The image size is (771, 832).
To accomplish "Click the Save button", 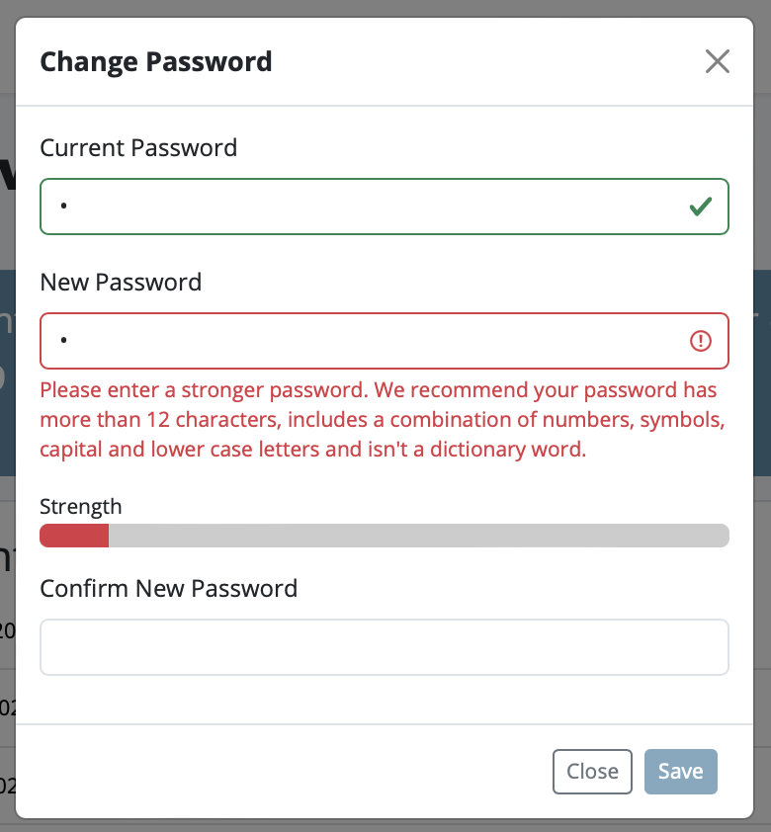I will click(x=681, y=772).
